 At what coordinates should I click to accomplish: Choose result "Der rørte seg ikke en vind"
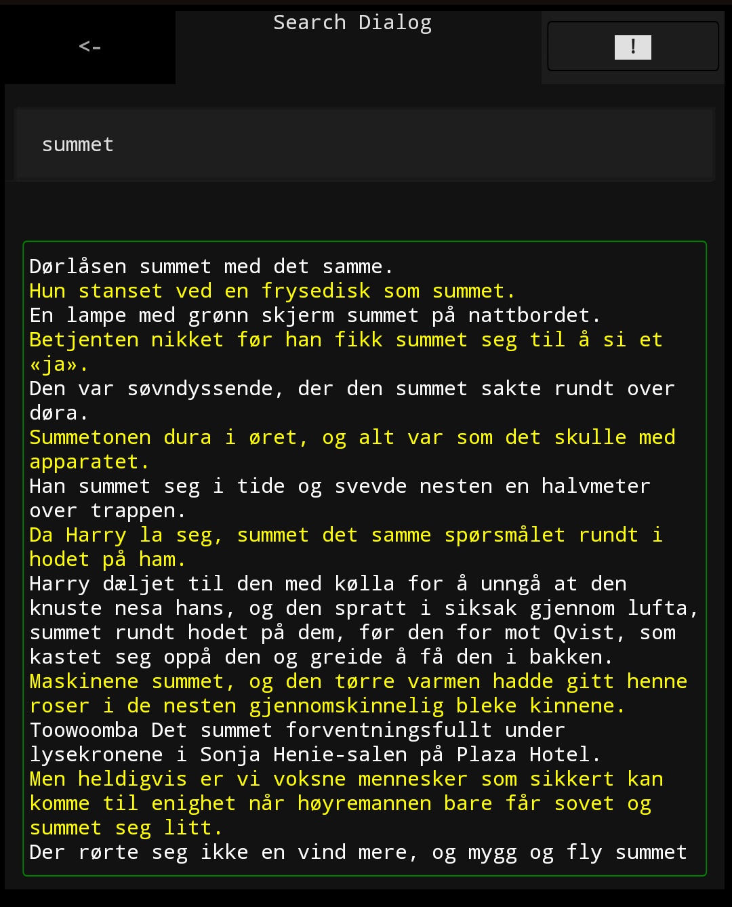(x=358, y=853)
